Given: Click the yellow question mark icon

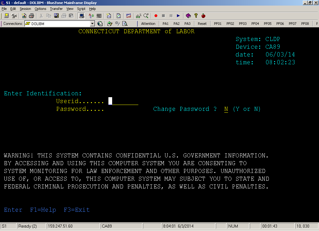Looking at the screenshot, I should coord(196,16).
